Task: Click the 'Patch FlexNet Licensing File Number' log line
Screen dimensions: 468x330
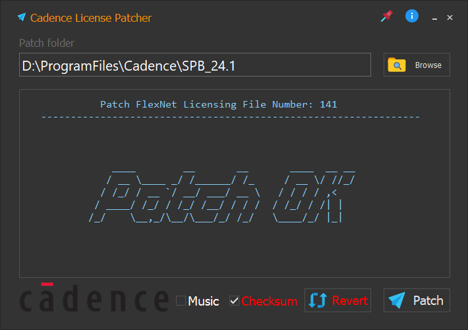Action: 218,104
